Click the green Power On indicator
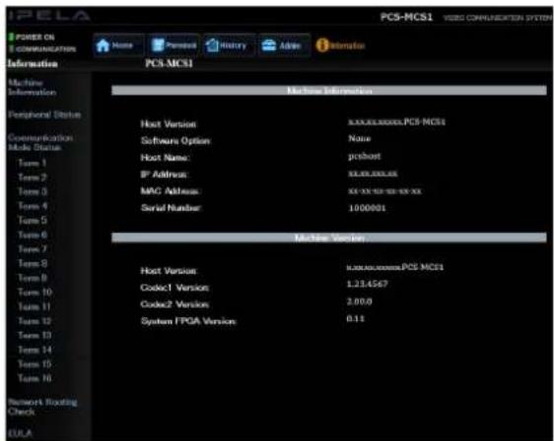 pyautogui.click(x=11, y=36)
